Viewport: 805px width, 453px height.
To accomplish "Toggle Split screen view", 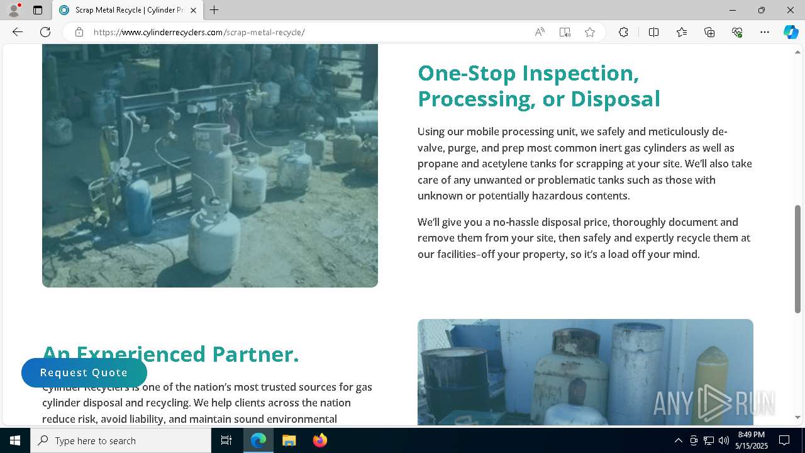I will [653, 32].
